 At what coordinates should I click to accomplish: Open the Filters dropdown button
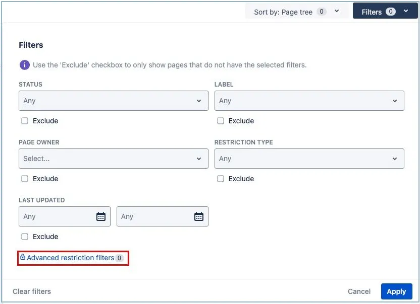tap(385, 11)
